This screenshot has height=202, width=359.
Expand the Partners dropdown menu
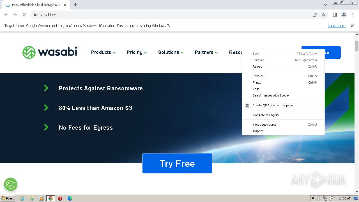[x=206, y=52]
